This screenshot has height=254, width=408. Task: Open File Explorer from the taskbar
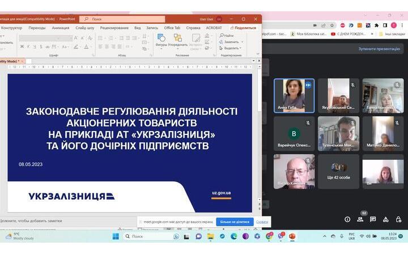point(210,236)
